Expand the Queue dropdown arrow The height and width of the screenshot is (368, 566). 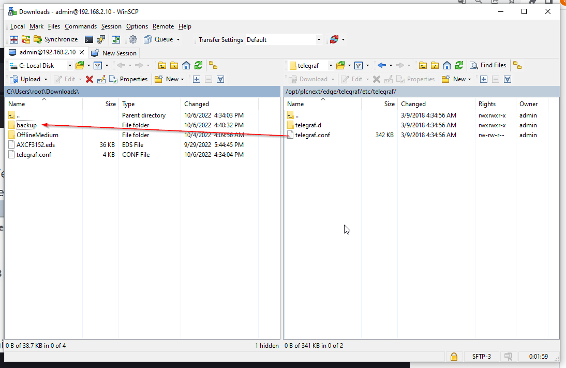178,39
